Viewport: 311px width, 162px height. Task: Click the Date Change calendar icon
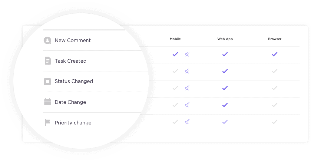48,102
